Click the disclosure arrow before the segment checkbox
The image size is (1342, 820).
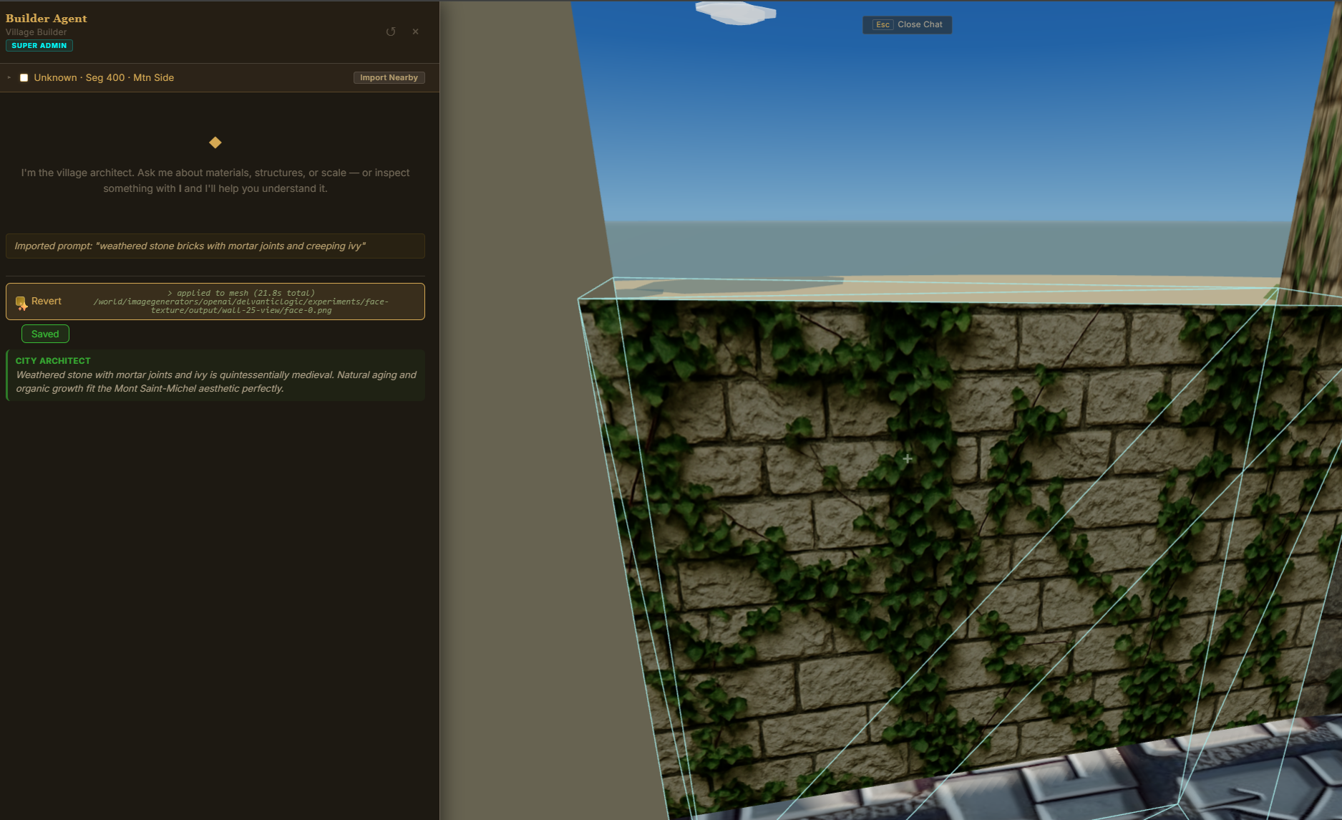[x=8, y=77]
